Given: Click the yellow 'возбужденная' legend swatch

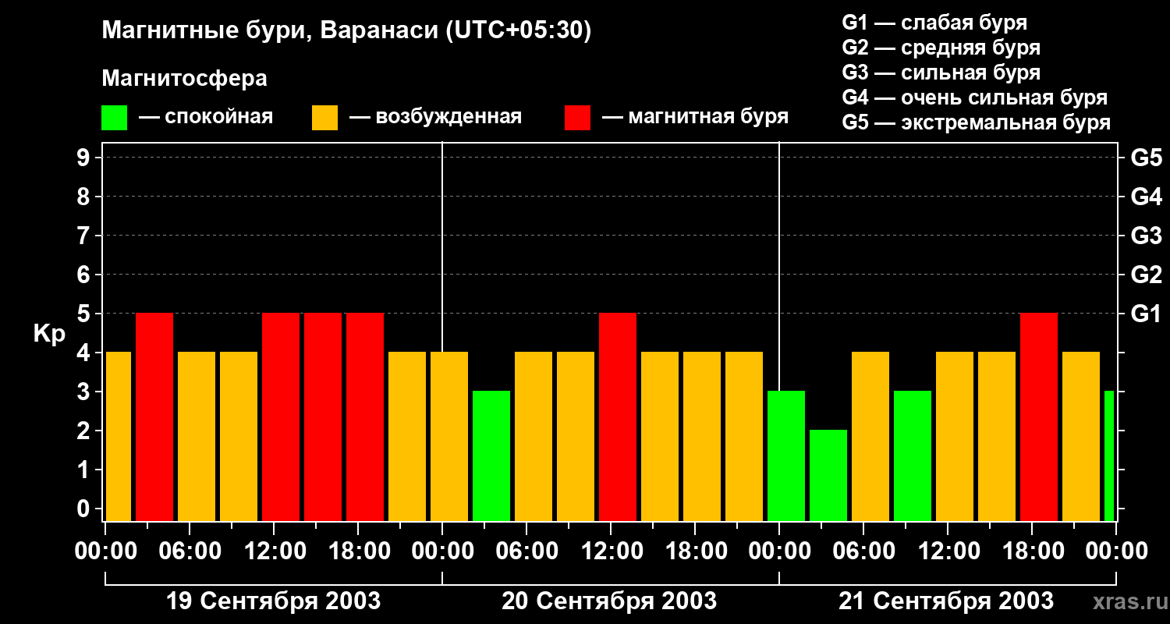Looking at the screenshot, I should [324, 118].
